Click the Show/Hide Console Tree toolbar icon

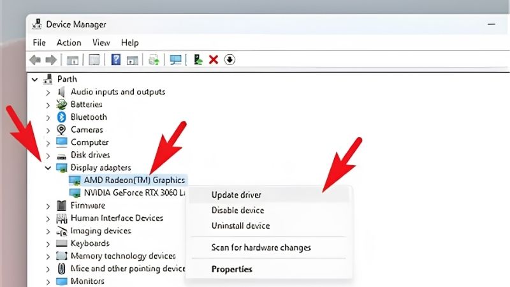[73, 60]
